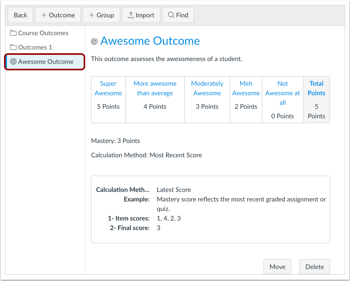Click the Mastery score example description

pyautogui.click(x=241, y=204)
